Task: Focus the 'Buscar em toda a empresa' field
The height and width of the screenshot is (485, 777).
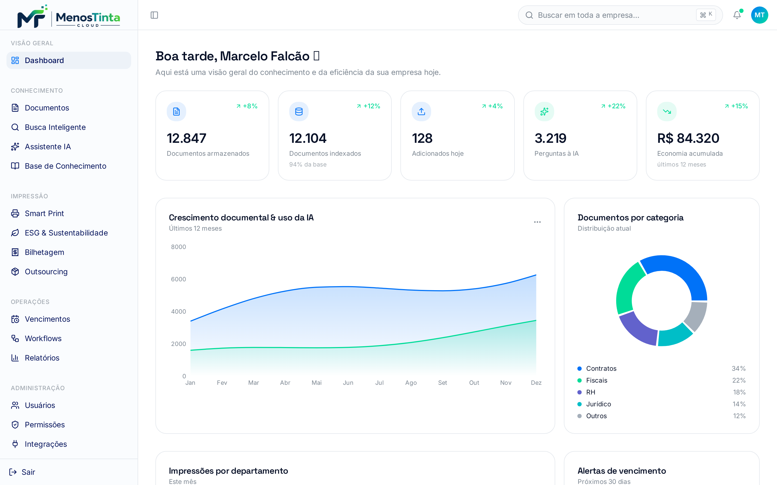Action: coord(620,15)
